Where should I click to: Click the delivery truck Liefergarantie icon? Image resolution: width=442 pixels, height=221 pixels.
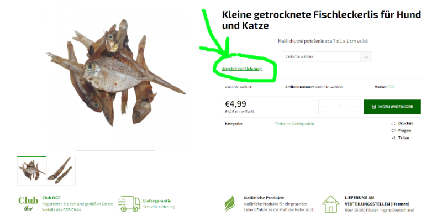129,204
